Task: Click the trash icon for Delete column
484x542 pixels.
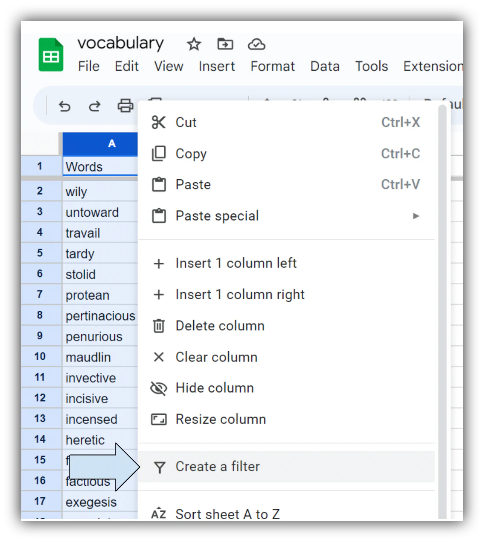Action: [159, 326]
